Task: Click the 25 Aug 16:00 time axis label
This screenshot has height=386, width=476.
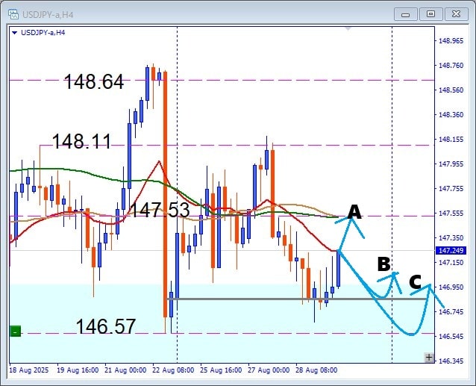Action: (x=221, y=370)
